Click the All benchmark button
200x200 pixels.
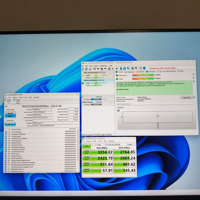pos(86,146)
